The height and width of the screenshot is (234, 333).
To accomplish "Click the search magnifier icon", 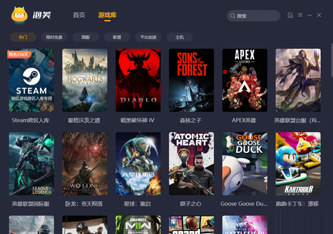I will (233, 16).
